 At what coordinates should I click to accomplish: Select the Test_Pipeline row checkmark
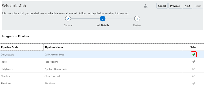[194, 62]
